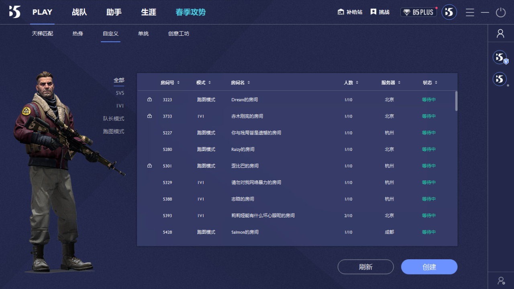Switch to the 战队 main tab
Screen dimensions: 514x289
tap(79, 12)
